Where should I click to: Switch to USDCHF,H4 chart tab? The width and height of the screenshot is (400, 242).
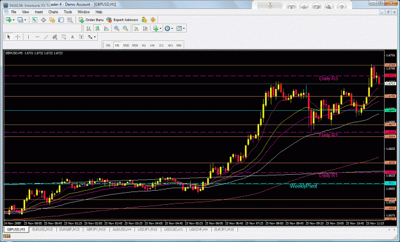point(199,229)
